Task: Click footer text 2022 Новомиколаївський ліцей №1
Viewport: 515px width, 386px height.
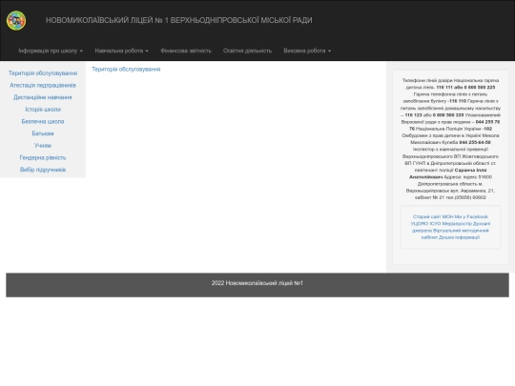Action: (x=257, y=283)
